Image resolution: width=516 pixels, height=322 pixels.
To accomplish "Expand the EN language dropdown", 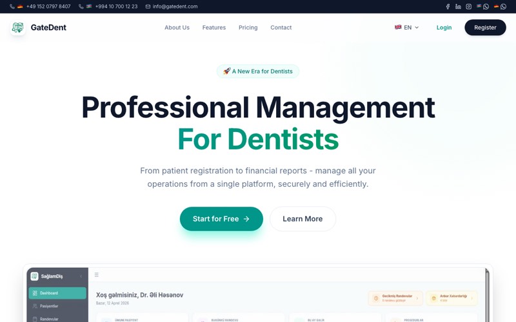I will tap(407, 28).
